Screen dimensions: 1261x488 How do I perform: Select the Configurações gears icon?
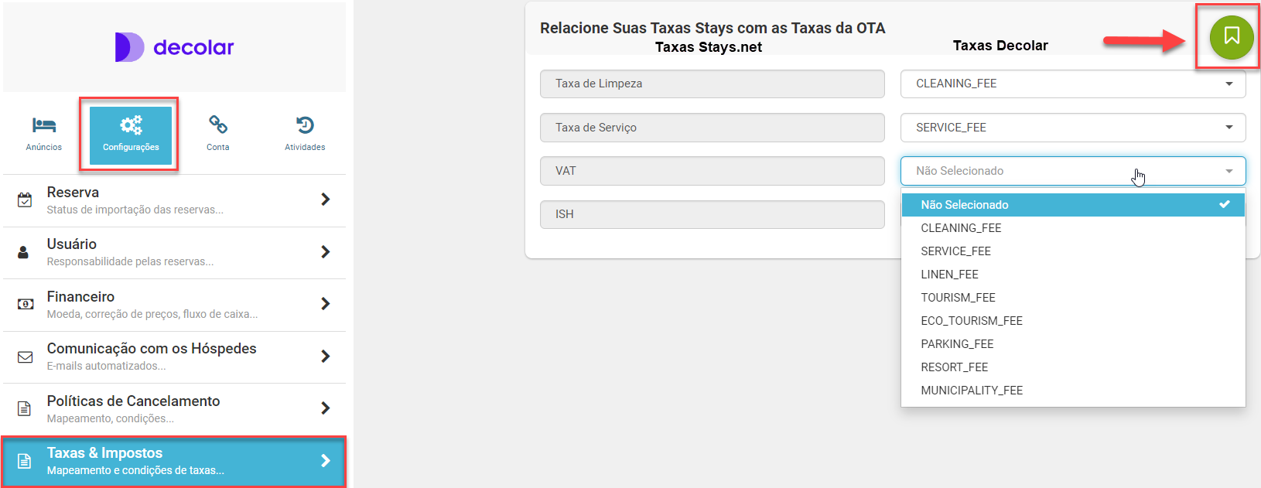click(x=131, y=125)
